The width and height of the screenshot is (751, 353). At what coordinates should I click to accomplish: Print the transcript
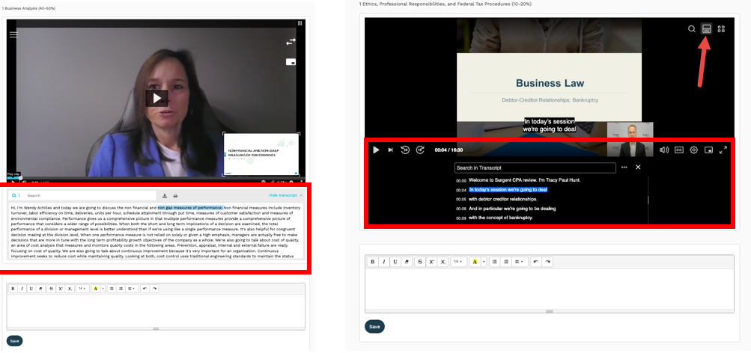coord(176,196)
